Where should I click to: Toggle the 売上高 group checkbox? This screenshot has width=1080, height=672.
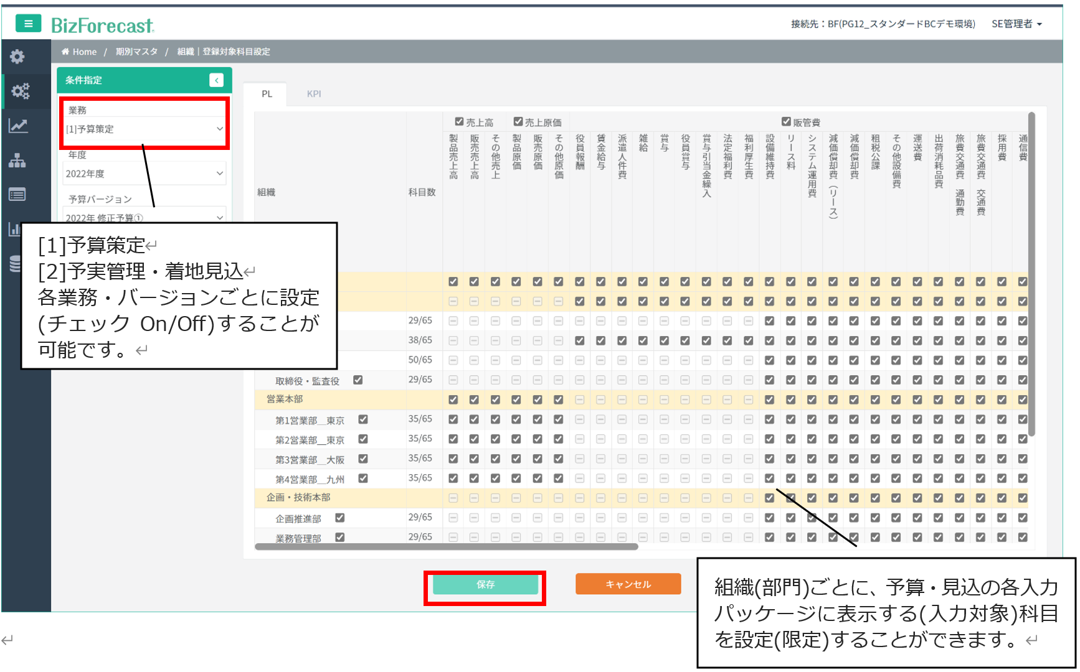click(459, 122)
